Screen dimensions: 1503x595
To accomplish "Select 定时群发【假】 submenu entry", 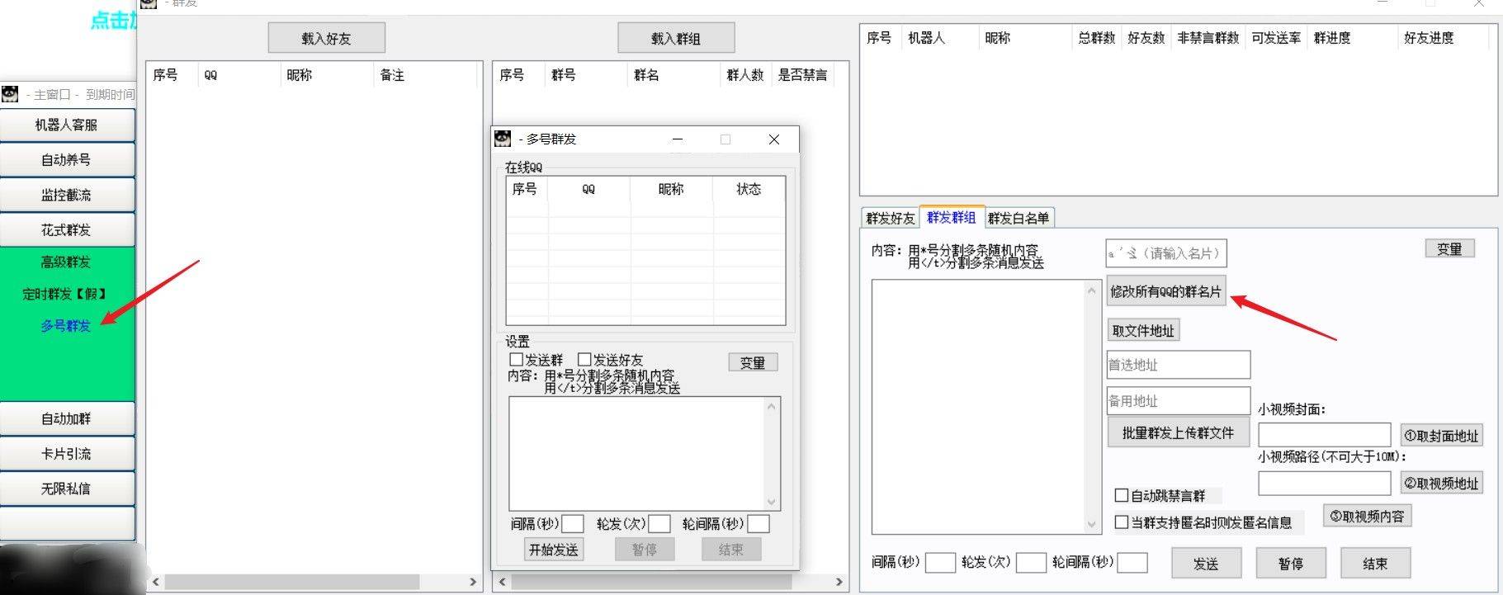I will coord(64,294).
